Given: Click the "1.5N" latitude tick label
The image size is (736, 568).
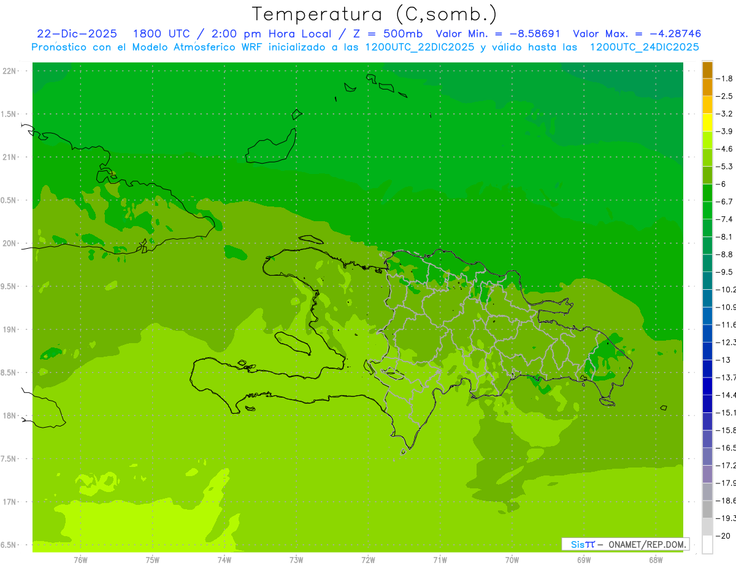Looking at the screenshot, I should pos(9,114).
